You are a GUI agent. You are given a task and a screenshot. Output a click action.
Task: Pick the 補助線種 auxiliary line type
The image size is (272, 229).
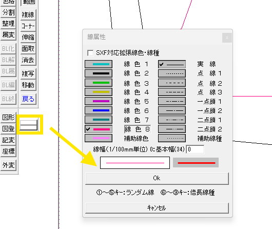click(x=172, y=138)
